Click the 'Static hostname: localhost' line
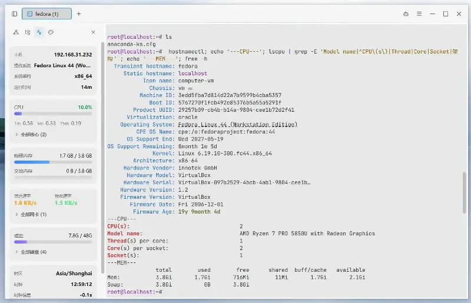 click(165, 74)
